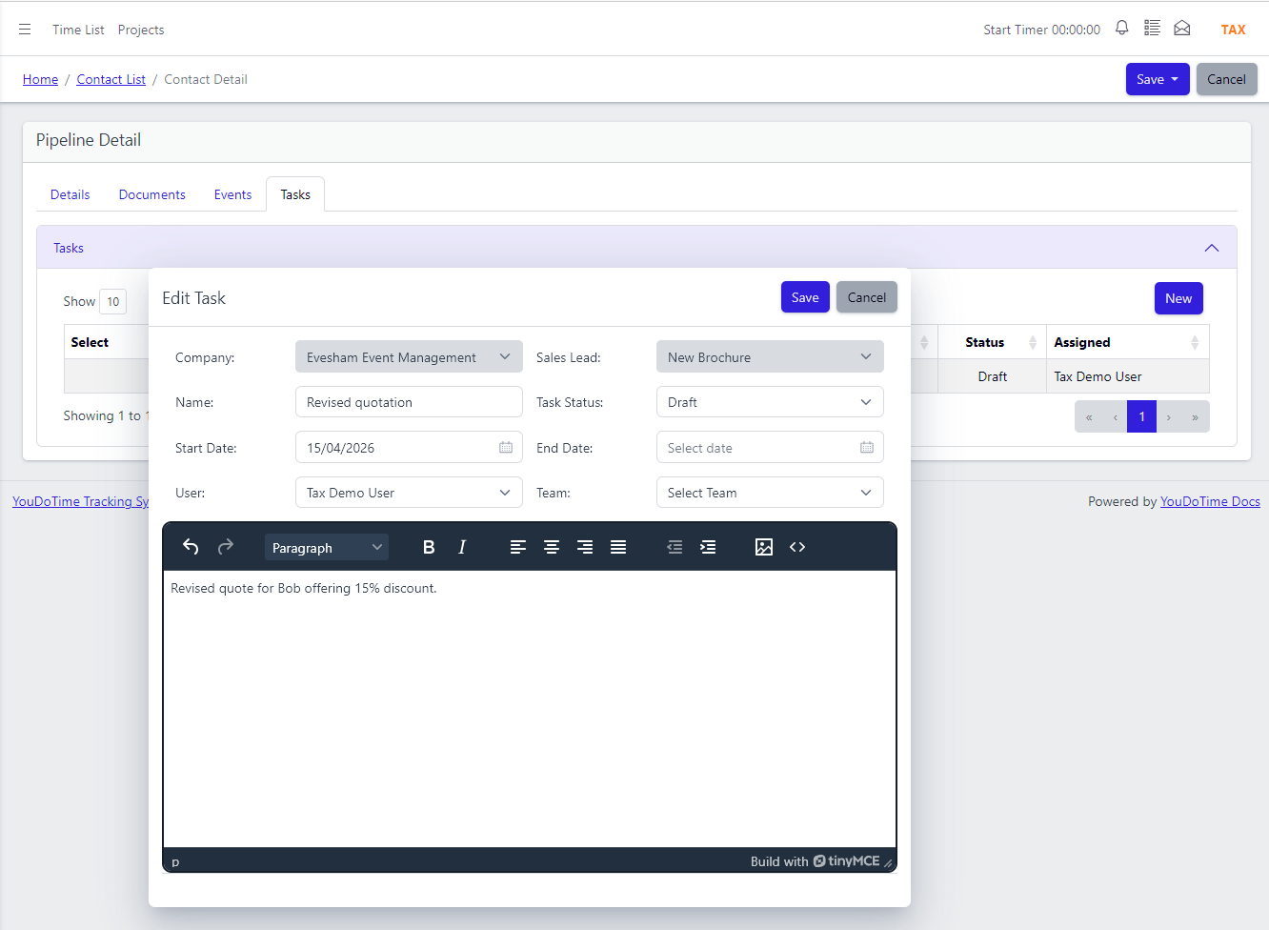Click the End Date field
The height and width of the screenshot is (930, 1269).
coord(770,447)
